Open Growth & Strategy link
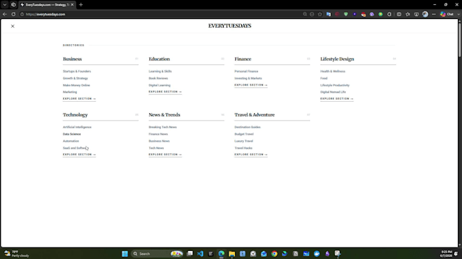This screenshot has width=462, height=259. tap(75, 79)
